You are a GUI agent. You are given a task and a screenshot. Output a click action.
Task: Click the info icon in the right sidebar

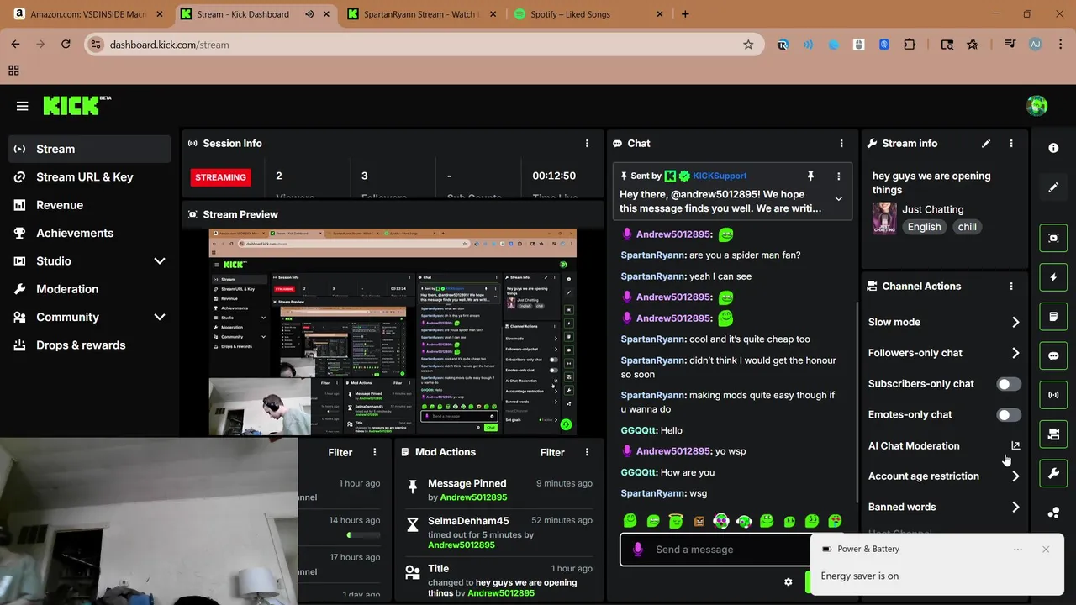tap(1053, 148)
